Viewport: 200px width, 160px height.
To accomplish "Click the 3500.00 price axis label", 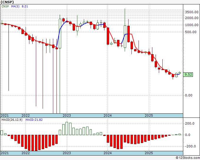I will click(x=192, y=12).
